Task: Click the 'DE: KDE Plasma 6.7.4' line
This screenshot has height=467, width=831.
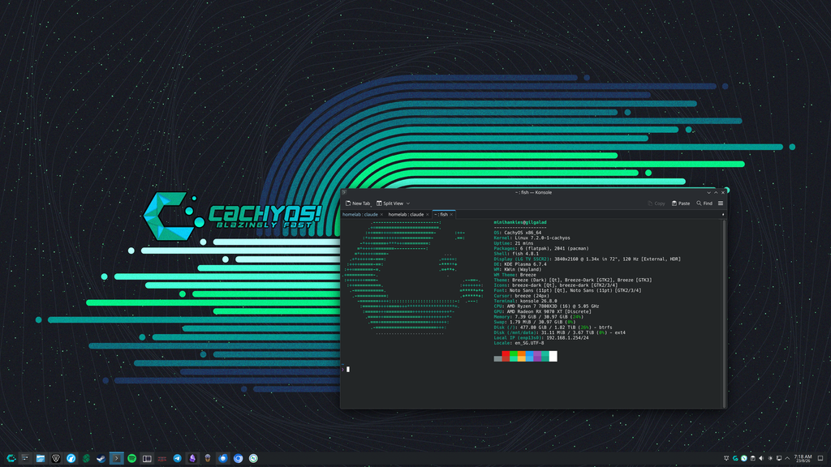Action: [520, 264]
